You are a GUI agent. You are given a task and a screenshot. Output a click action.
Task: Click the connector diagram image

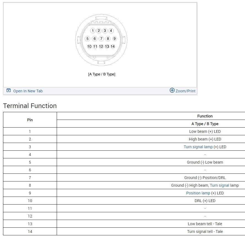[x=101, y=40]
